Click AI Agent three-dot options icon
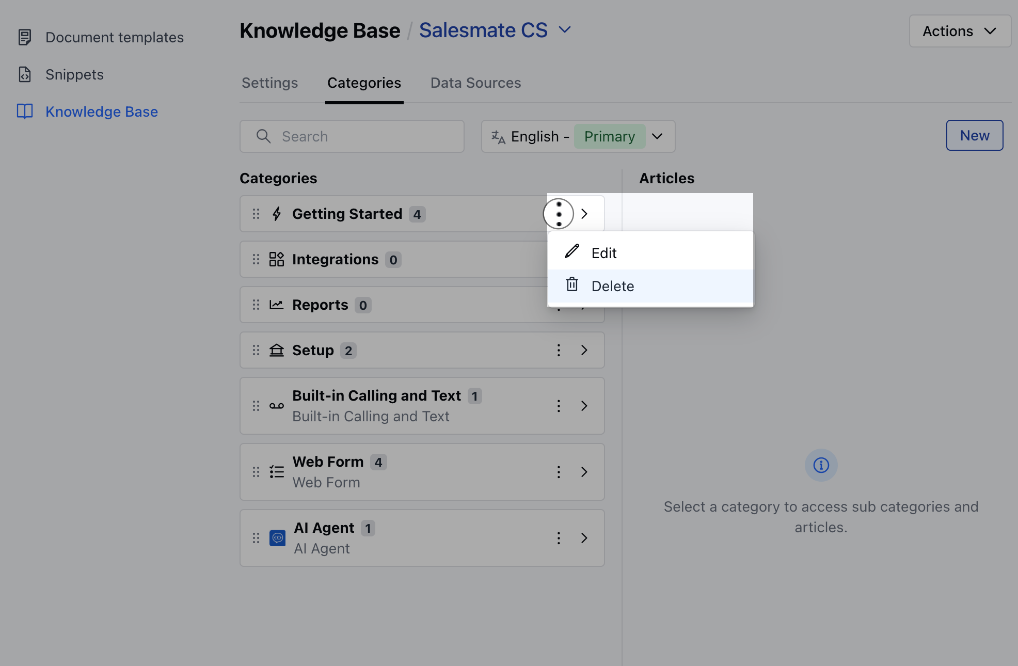Screen dimensions: 1018x666 [559, 538]
